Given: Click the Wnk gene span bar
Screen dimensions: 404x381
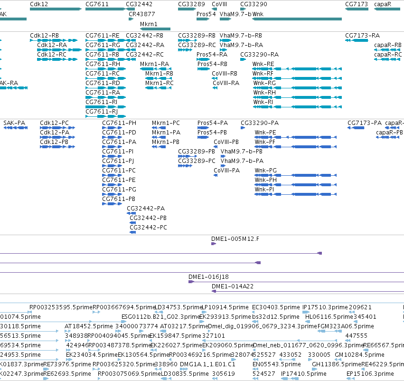Looking at the screenshot, I should [297, 19].
